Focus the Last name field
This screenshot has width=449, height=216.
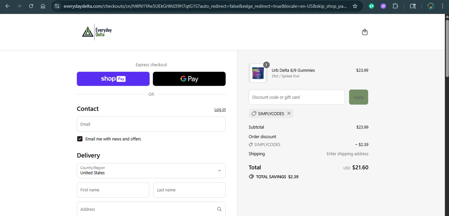tap(189, 190)
